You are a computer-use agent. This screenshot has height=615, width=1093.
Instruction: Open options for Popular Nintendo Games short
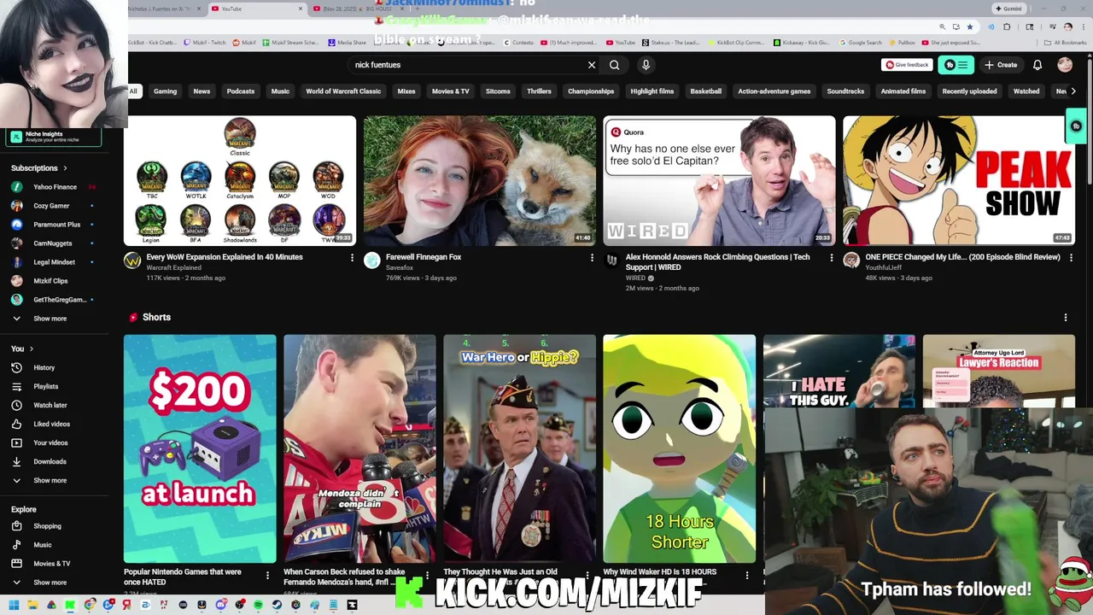click(267, 575)
